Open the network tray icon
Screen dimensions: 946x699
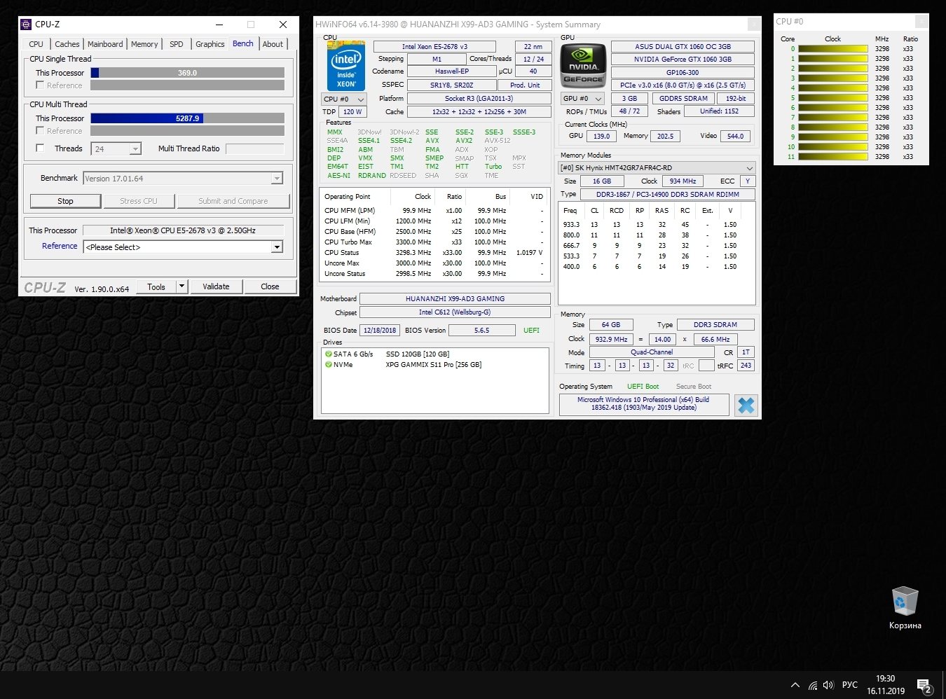(812, 685)
